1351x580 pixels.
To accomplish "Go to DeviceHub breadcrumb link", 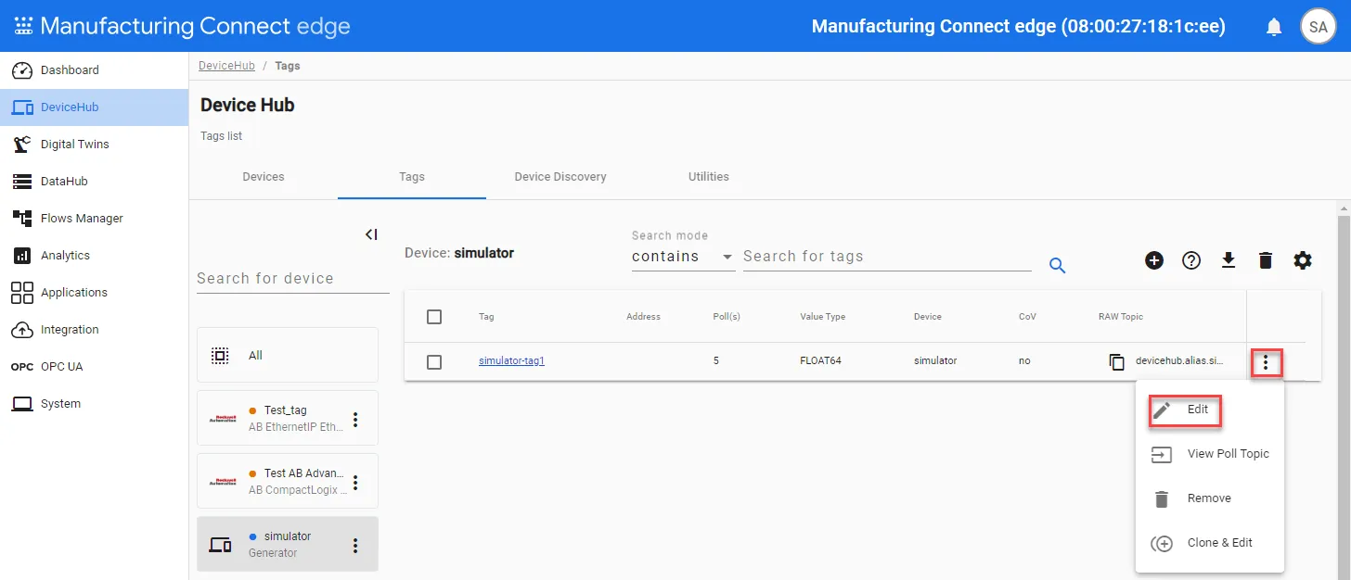I will click(226, 66).
